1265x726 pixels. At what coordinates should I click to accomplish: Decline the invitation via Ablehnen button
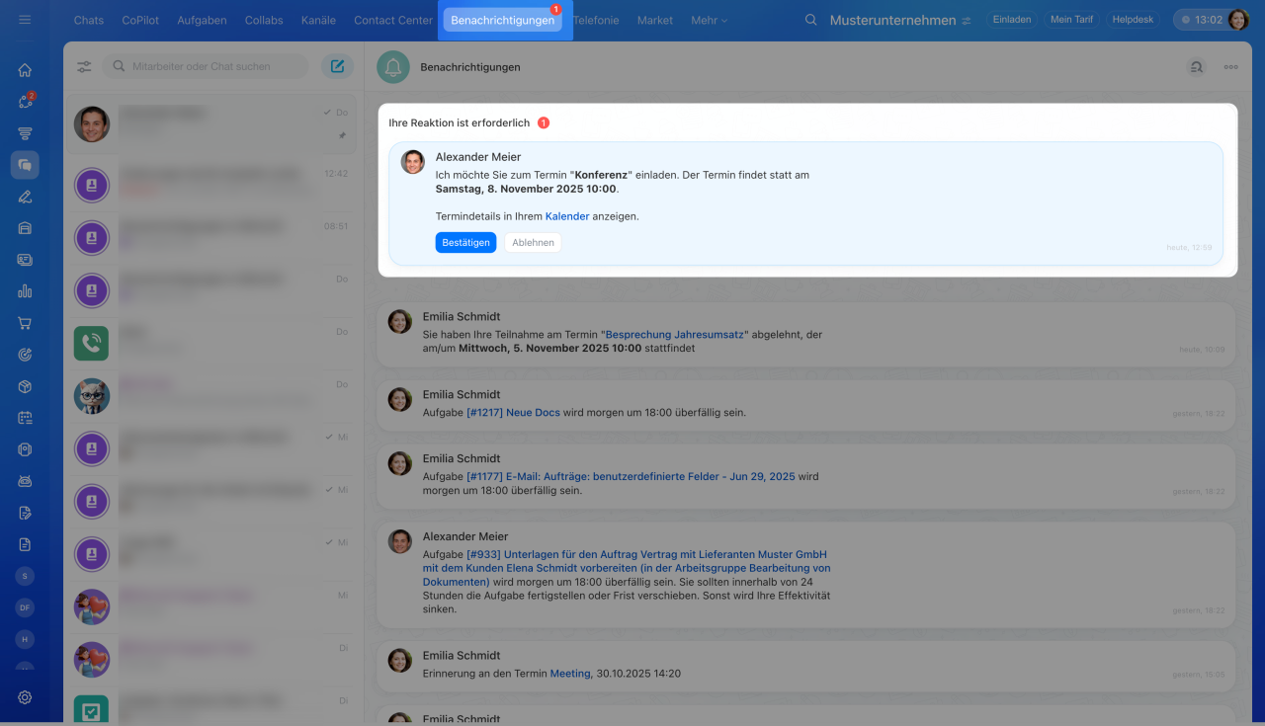click(x=533, y=243)
